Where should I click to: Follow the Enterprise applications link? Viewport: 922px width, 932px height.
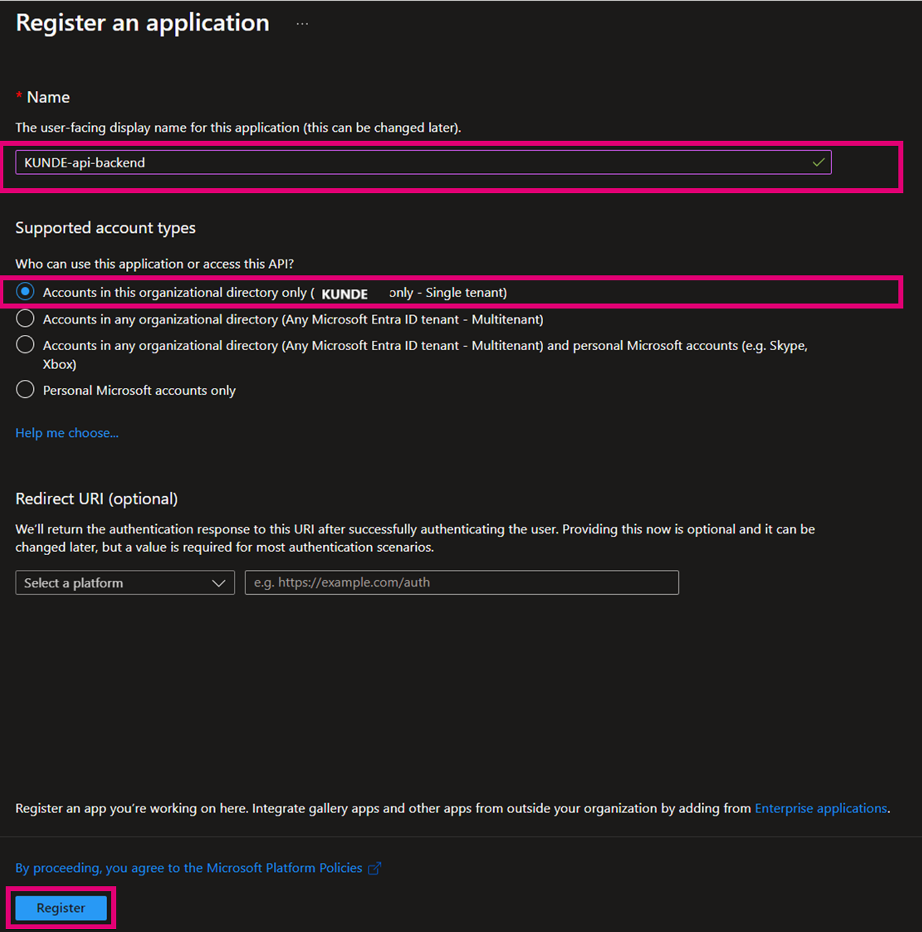[821, 809]
